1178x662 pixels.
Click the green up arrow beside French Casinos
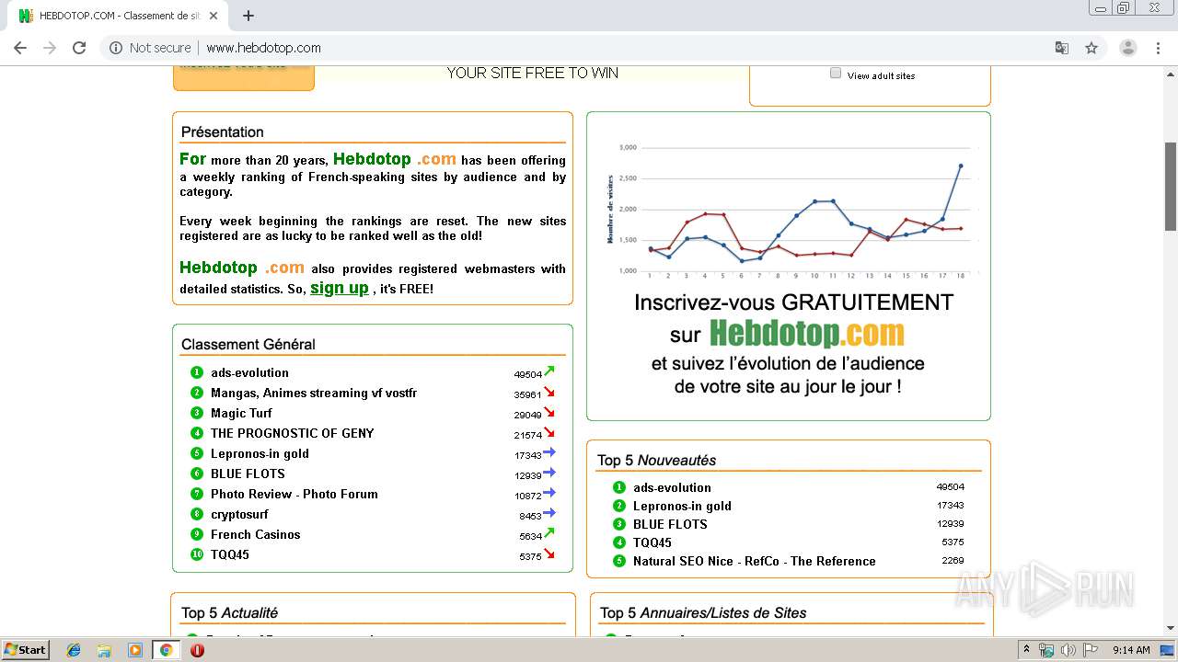pyautogui.click(x=549, y=532)
